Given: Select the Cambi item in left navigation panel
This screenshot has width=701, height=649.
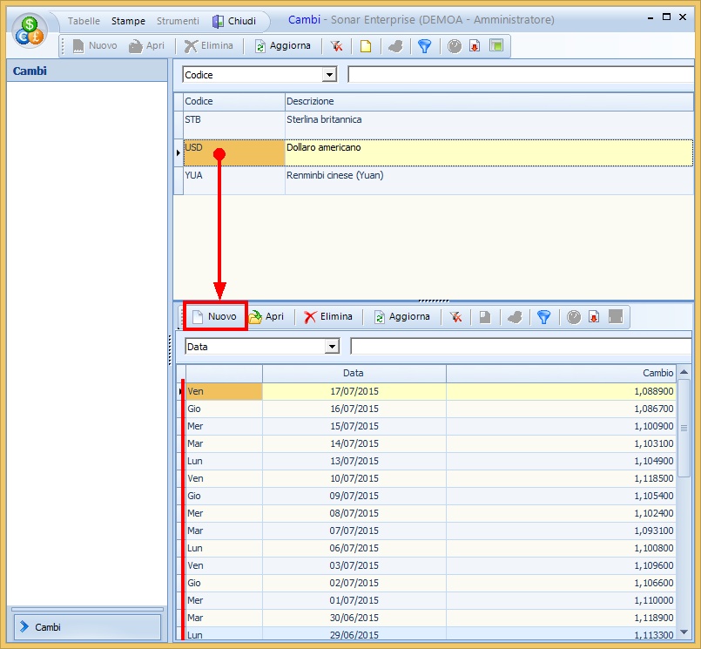Looking at the screenshot, I should click(84, 627).
